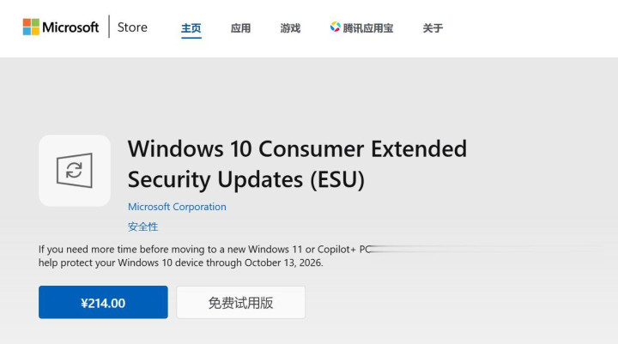This screenshot has height=344, width=618.
Task: Open the 安全性 category link
Action: 142,226
